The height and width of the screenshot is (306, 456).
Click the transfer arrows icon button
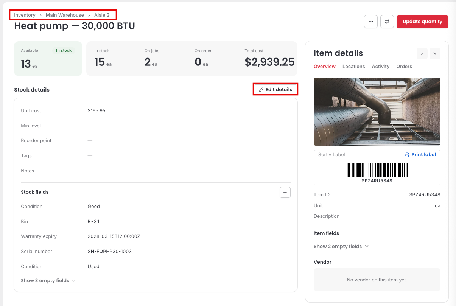coord(387,22)
